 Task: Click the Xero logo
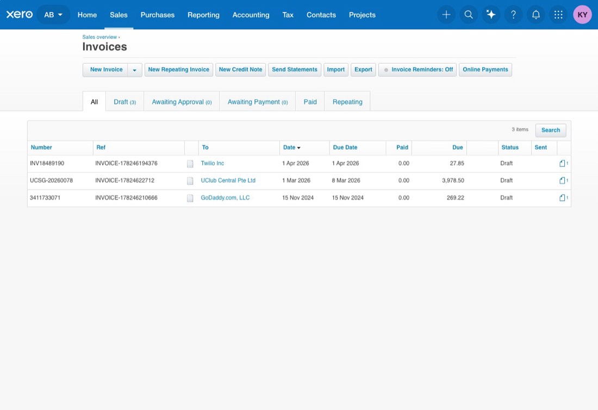pyautogui.click(x=20, y=15)
